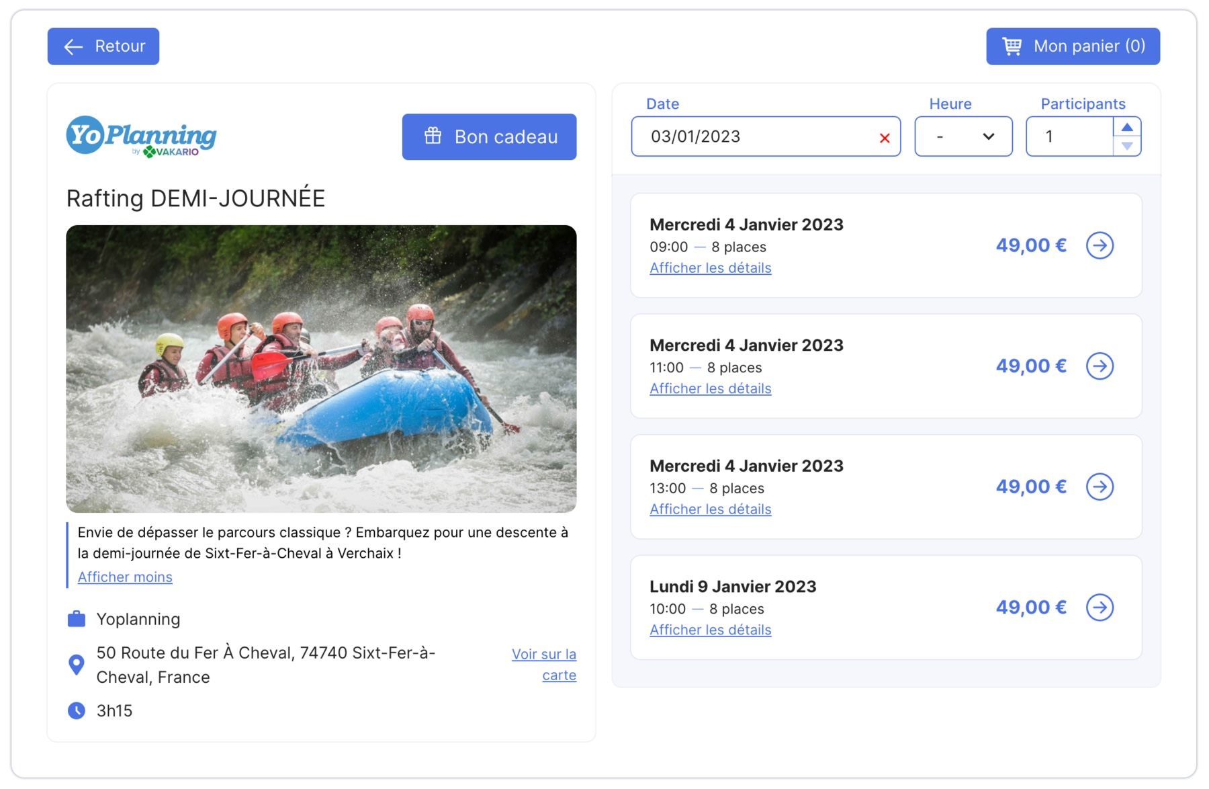Click the Date field 03/01/2023

tap(766, 136)
